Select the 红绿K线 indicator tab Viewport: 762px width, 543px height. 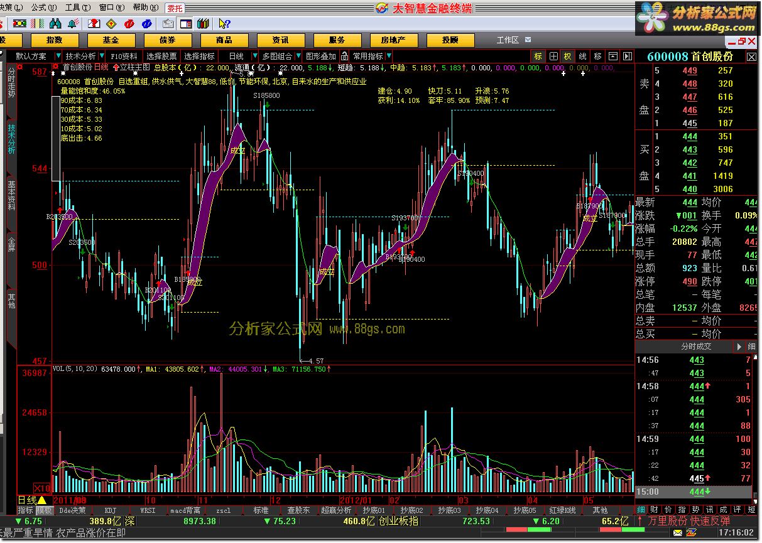click(x=562, y=510)
